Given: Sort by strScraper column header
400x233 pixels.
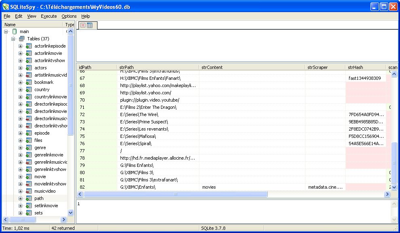Looking at the screenshot, I should tap(326, 67).
